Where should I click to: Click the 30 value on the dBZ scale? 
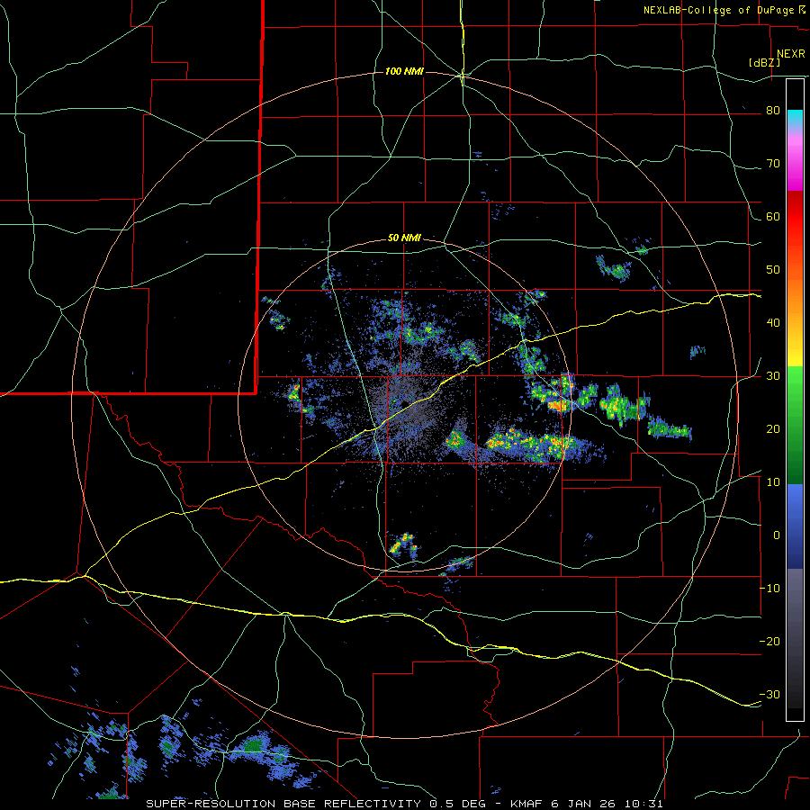773,375
